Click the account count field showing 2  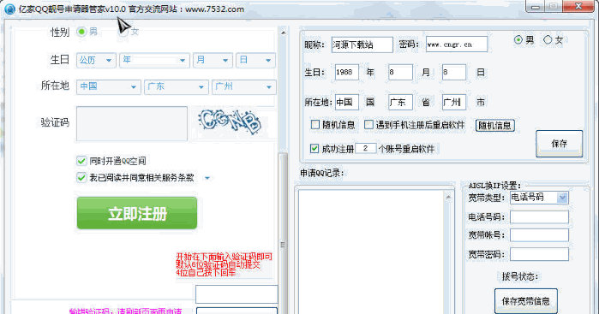(366, 148)
